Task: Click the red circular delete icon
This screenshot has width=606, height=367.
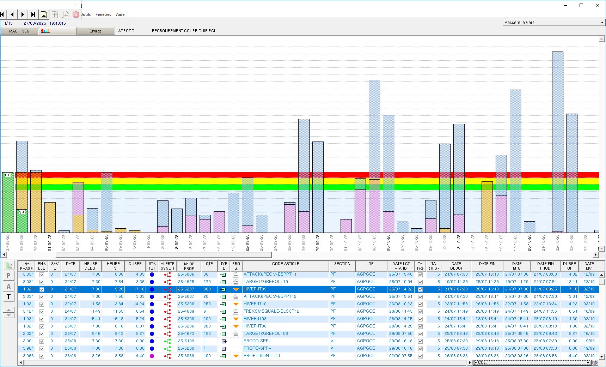Action: click(76, 14)
